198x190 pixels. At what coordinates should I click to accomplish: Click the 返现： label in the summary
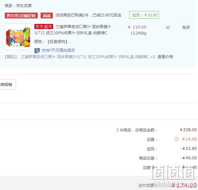152,149
